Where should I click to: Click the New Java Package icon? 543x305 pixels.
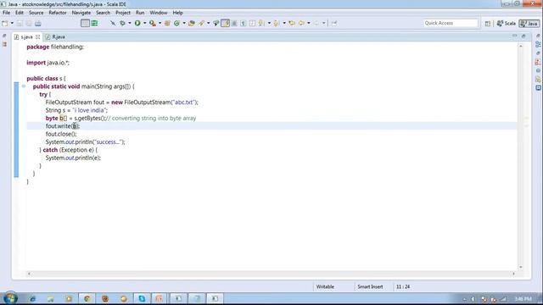(167, 23)
